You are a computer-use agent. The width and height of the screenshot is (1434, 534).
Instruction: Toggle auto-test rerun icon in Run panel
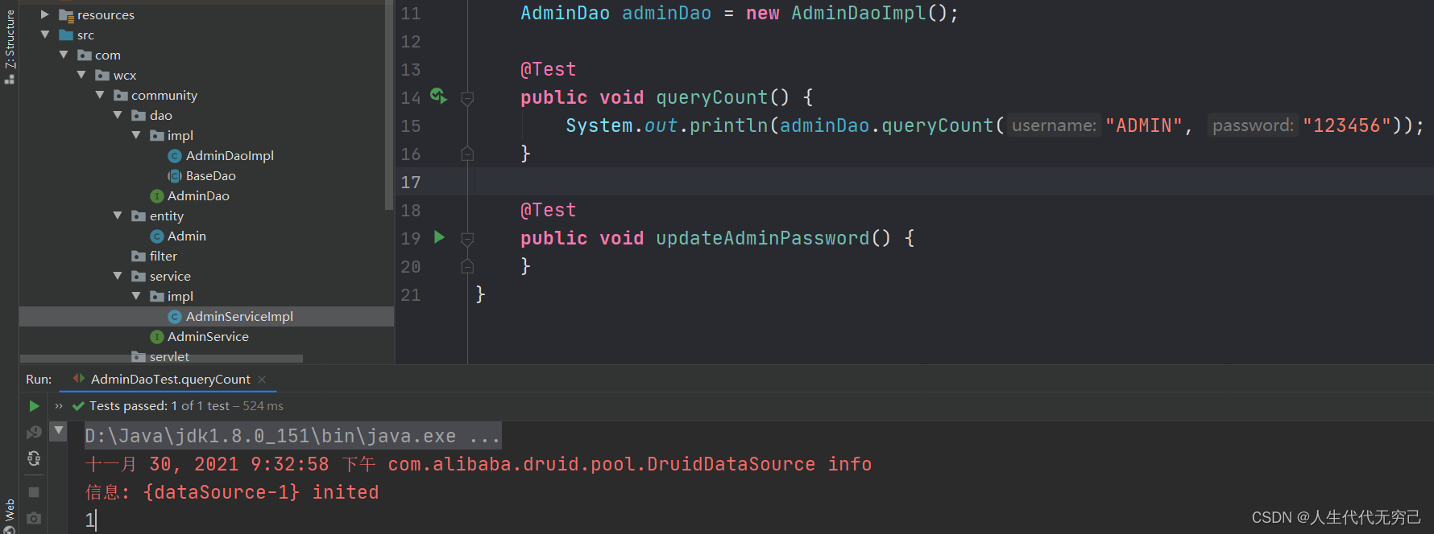34,458
